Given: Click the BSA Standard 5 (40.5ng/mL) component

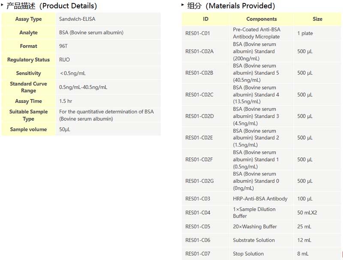Looking at the screenshot, I should [x=256, y=73].
